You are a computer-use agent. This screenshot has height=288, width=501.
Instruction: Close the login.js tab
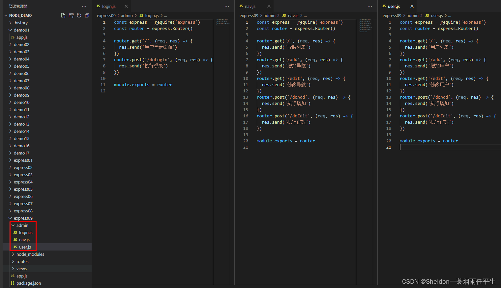[x=126, y=6]
